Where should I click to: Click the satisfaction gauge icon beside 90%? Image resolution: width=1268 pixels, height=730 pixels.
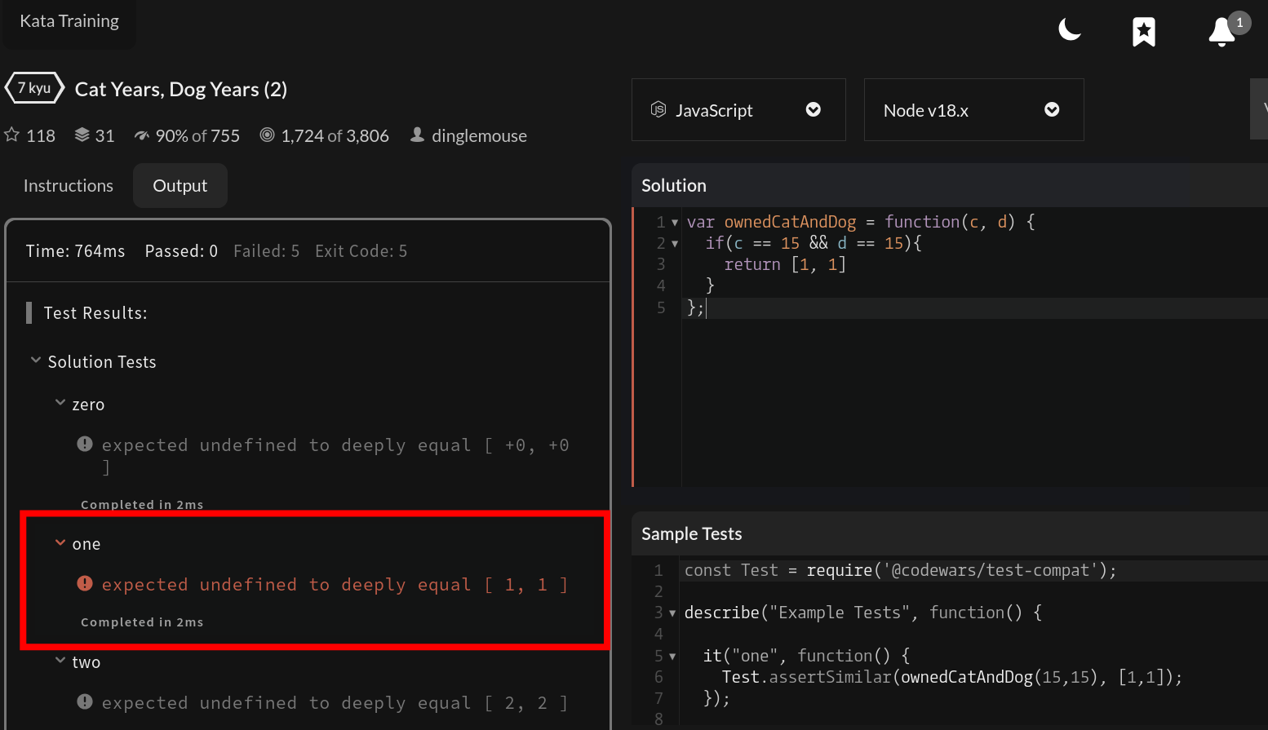[x=142, y=135]
